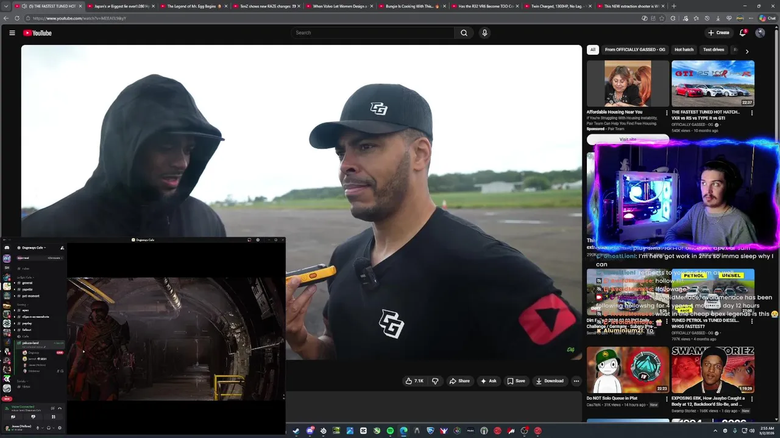Open a new browser tab

click(674, 6)
